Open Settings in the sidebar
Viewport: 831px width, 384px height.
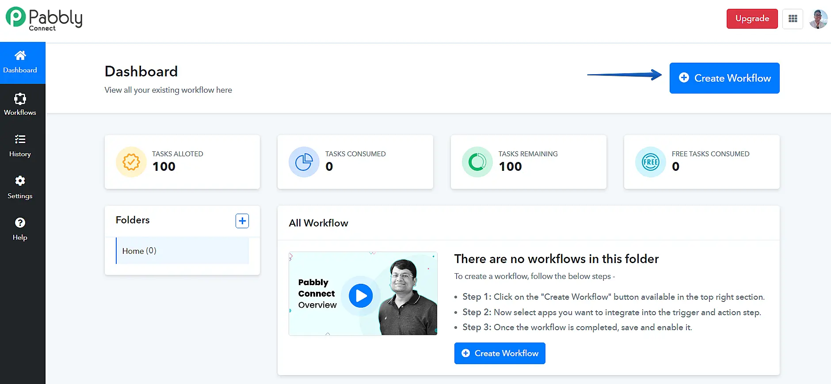click(x=20, y=187)
